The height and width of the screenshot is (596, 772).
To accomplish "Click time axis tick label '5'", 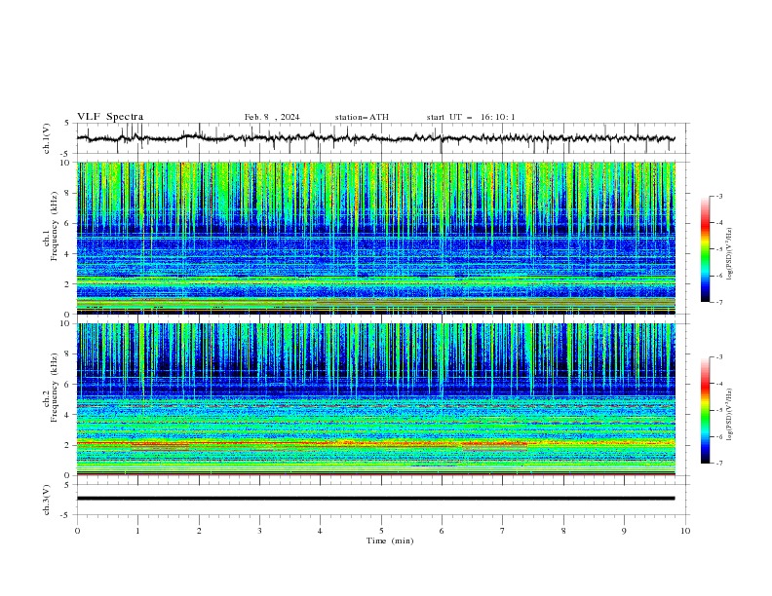I will (x=381, y=531).
